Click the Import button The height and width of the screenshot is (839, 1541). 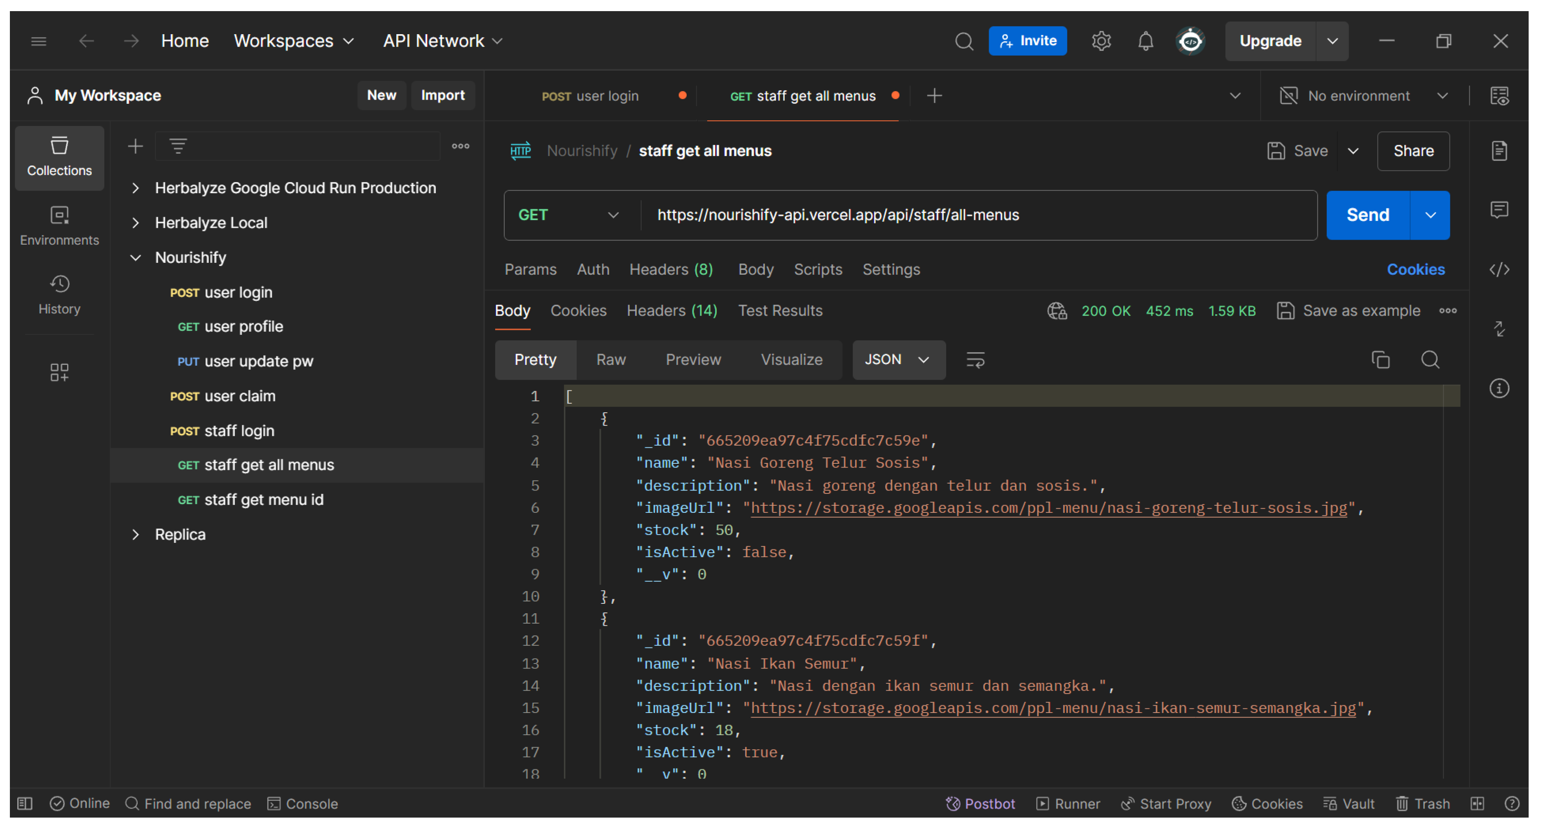442,95
